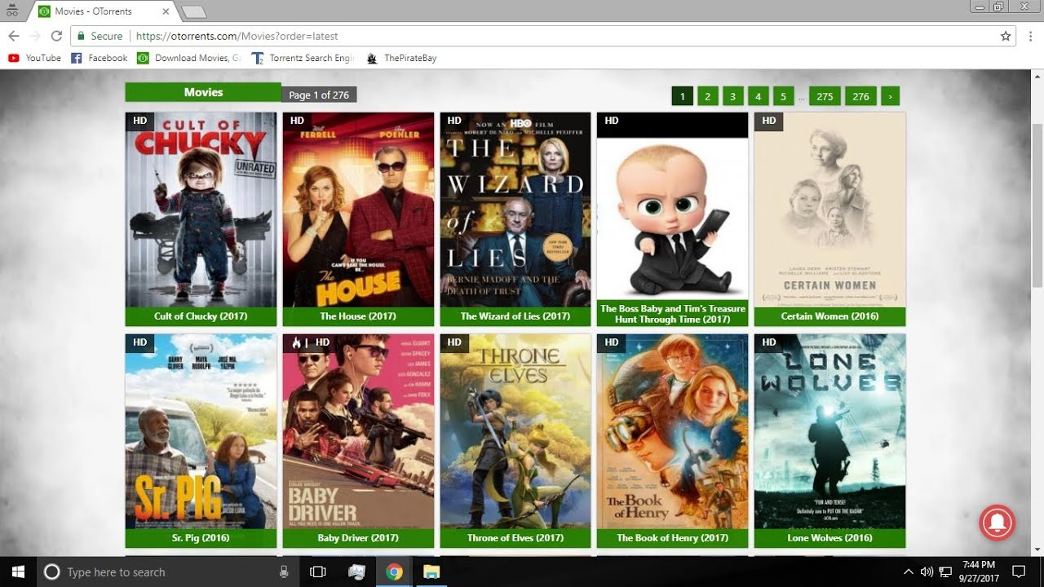Click 'Throne of Elves (2017)' title
Screen dimensions: 1044x587
tap(515, 538)
